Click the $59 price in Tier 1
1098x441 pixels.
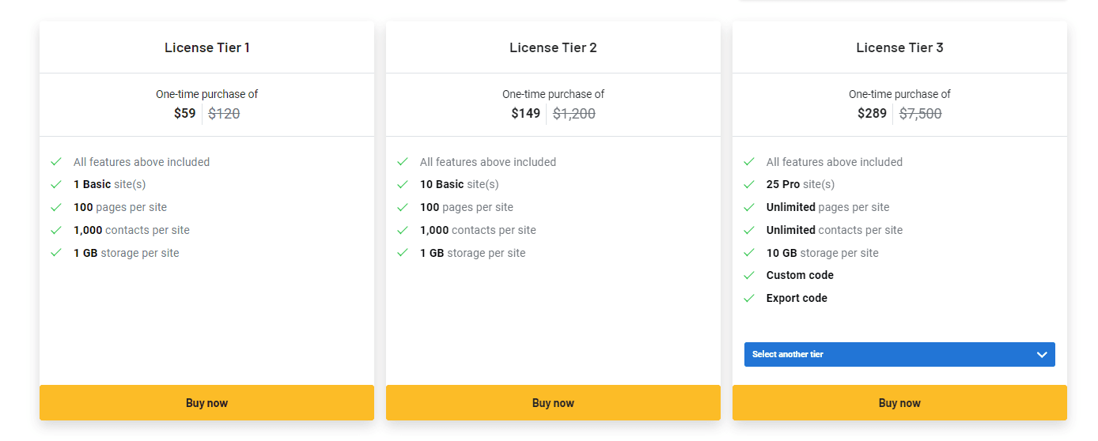184,114
